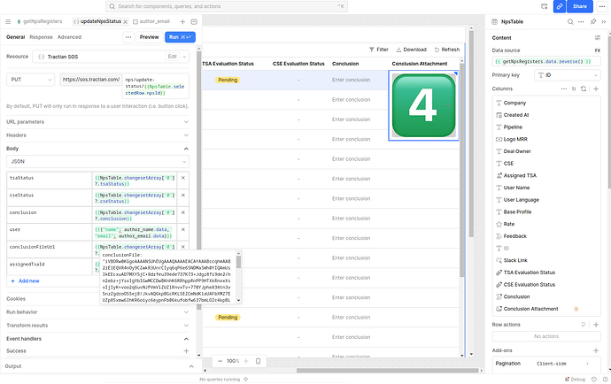The height and width of the screenshot is (384, 611).
Task: Open NpsTable inspector more options ellipsis
Action: pos(581,22)
